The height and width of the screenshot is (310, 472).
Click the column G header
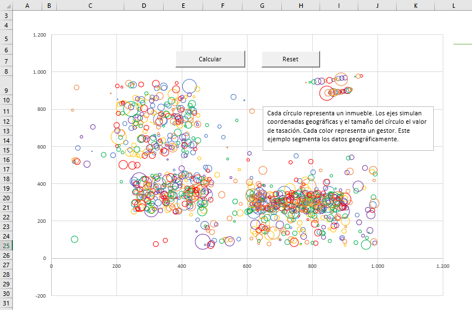[x=262, y=5]
